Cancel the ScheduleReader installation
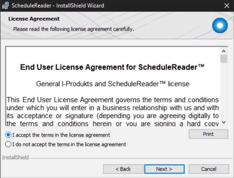 click(x=209, y=169)
